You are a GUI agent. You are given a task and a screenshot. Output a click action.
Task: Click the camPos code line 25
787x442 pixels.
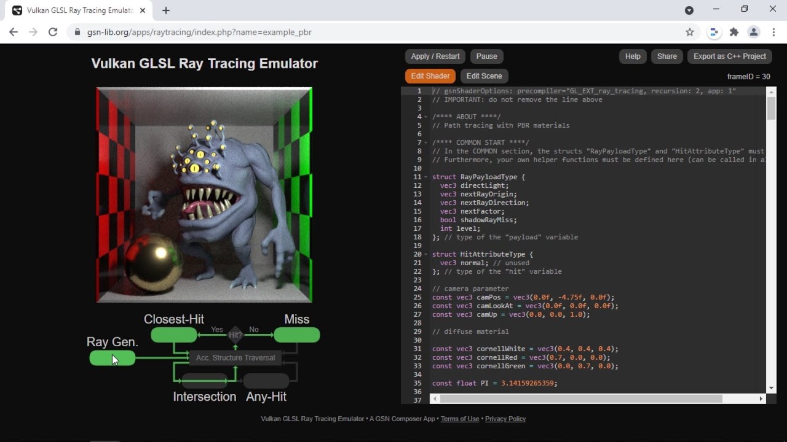point(522,297)
